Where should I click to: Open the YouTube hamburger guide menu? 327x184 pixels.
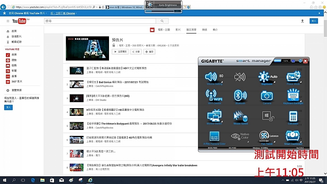tap(8, 21)
